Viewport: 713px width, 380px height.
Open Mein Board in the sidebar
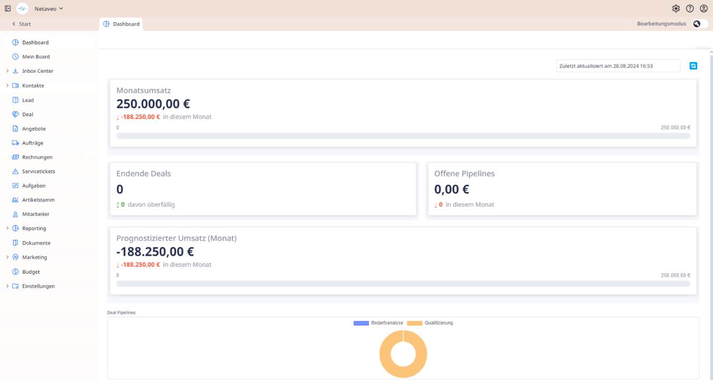[36, 57]
